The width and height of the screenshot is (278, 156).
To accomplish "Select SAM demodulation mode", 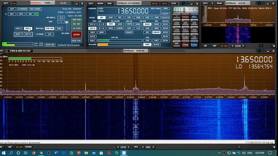I will coord(111,17).
